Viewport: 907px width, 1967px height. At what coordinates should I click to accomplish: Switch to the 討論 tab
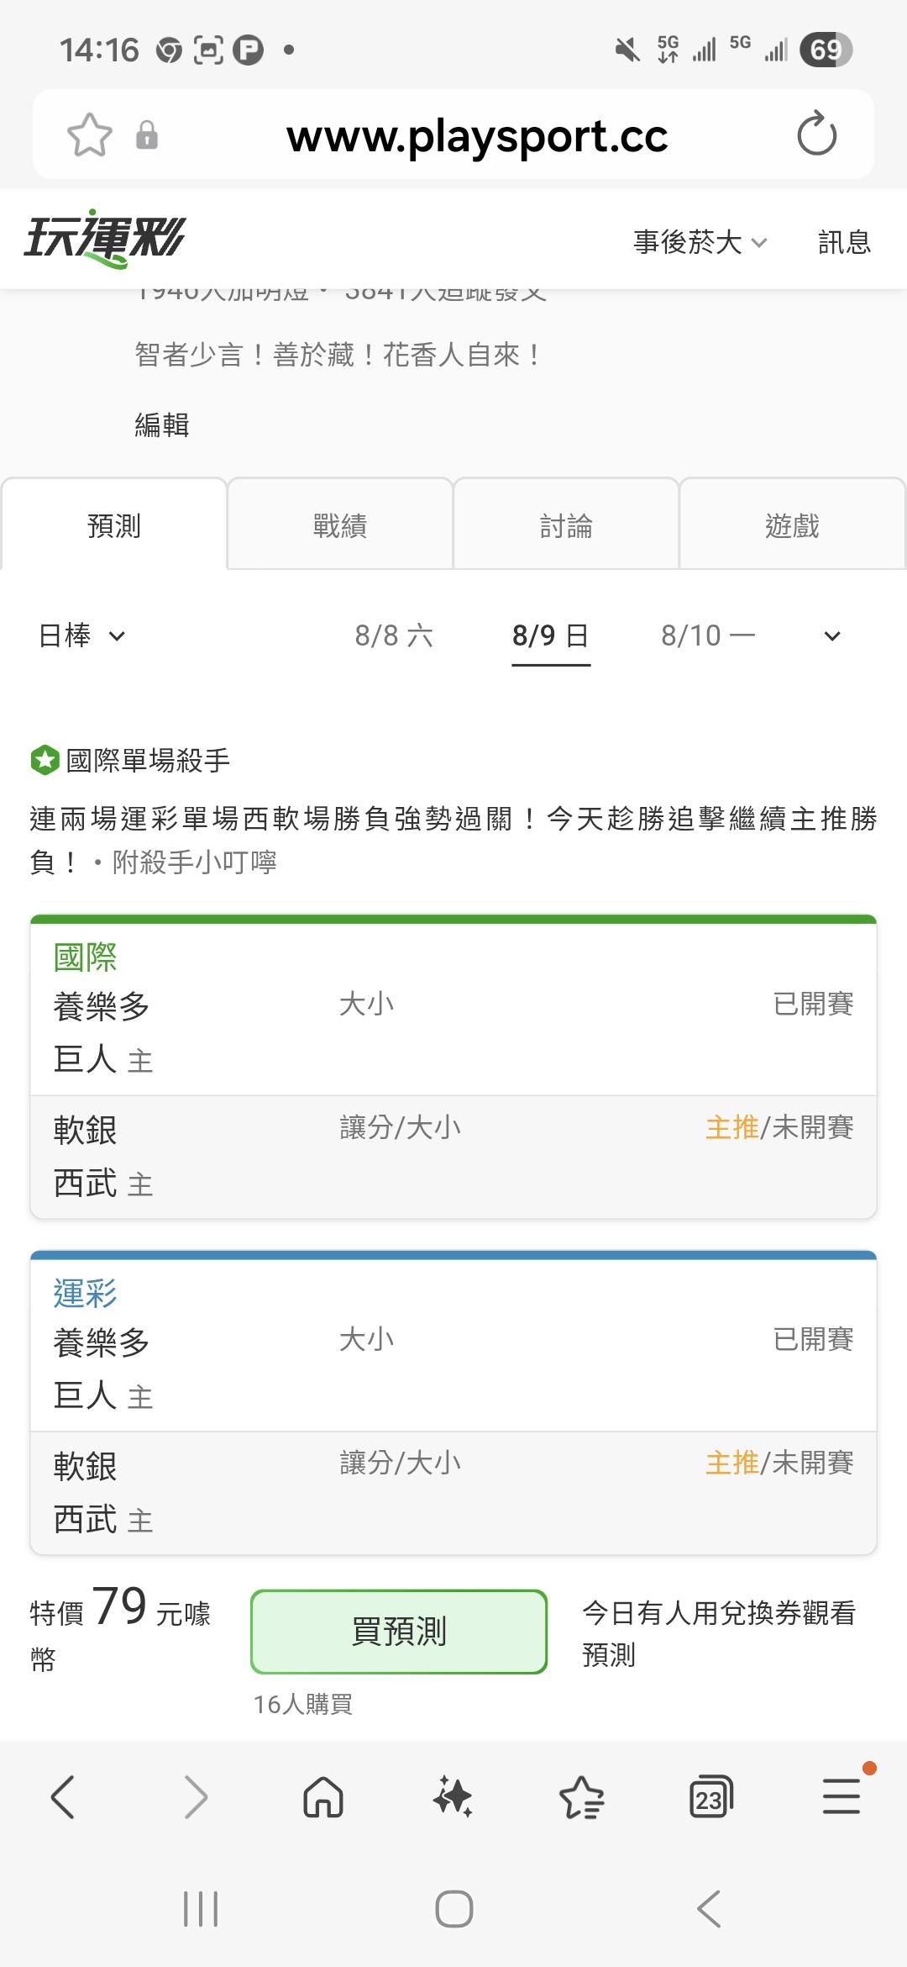(x=566, y=525)
